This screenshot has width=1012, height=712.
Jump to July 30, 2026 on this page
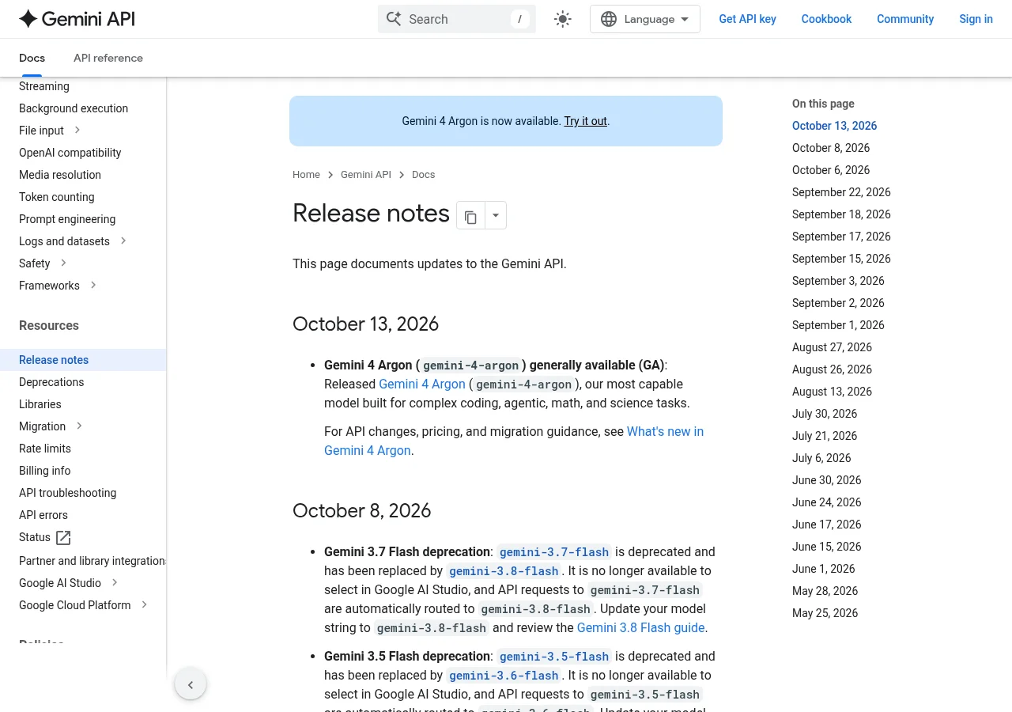pyautogui.click(x=825, y=414)
